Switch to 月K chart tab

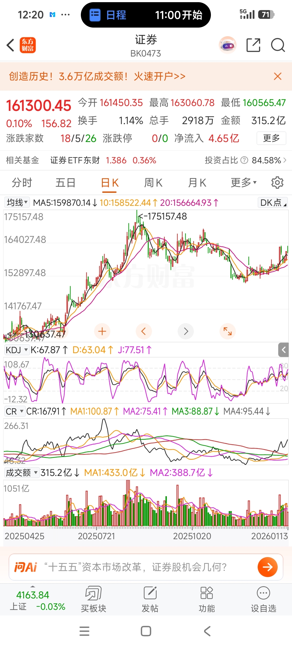tap(197, 183)
